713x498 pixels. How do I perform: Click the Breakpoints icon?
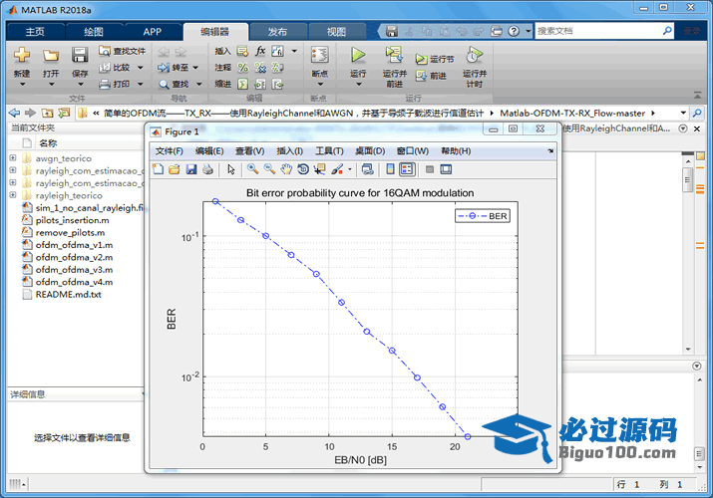(x=320, y=55)
